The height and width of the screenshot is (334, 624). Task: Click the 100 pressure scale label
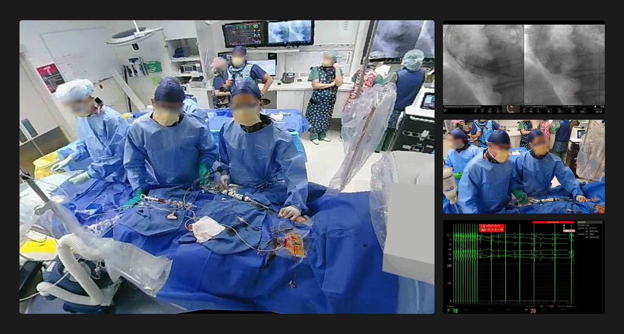coord(449,283)
